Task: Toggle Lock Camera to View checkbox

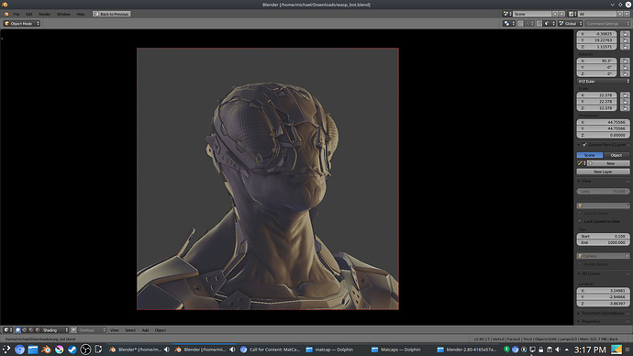Action: (580, 221)
